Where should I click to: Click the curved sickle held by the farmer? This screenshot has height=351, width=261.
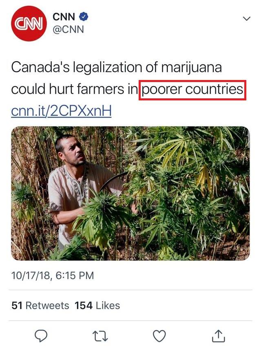[113, 181]
